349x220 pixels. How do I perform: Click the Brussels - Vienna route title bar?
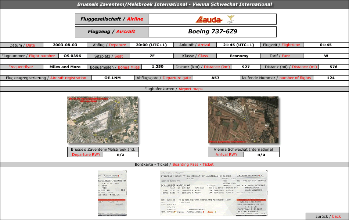pyautogui.click(x=174, y=4)
